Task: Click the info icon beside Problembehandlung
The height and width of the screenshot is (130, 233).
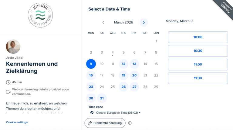Action: pos(130,123)
